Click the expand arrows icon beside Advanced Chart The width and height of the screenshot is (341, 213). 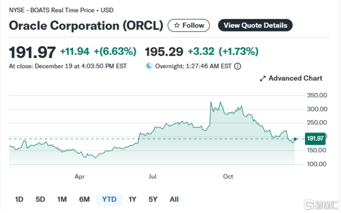[263, 78]
